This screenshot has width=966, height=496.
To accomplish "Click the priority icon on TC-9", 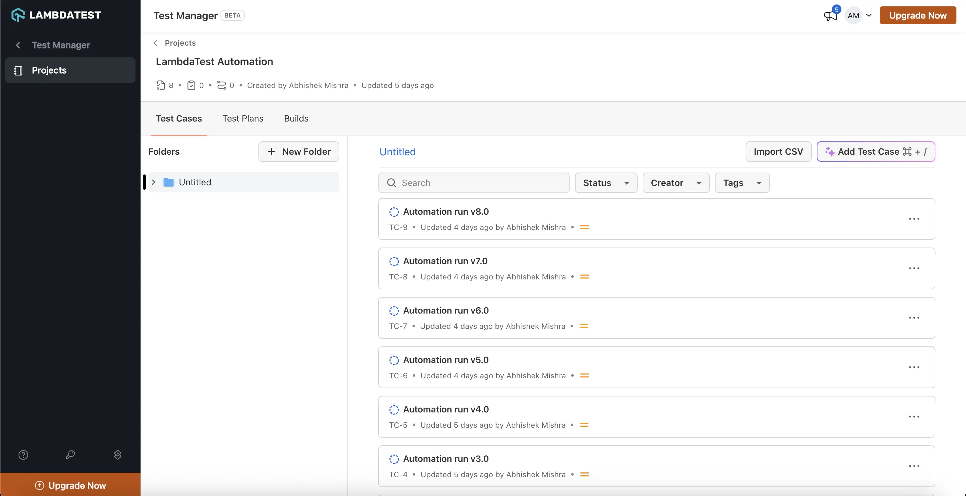I will pyautogui.click(x=584, y=227).
